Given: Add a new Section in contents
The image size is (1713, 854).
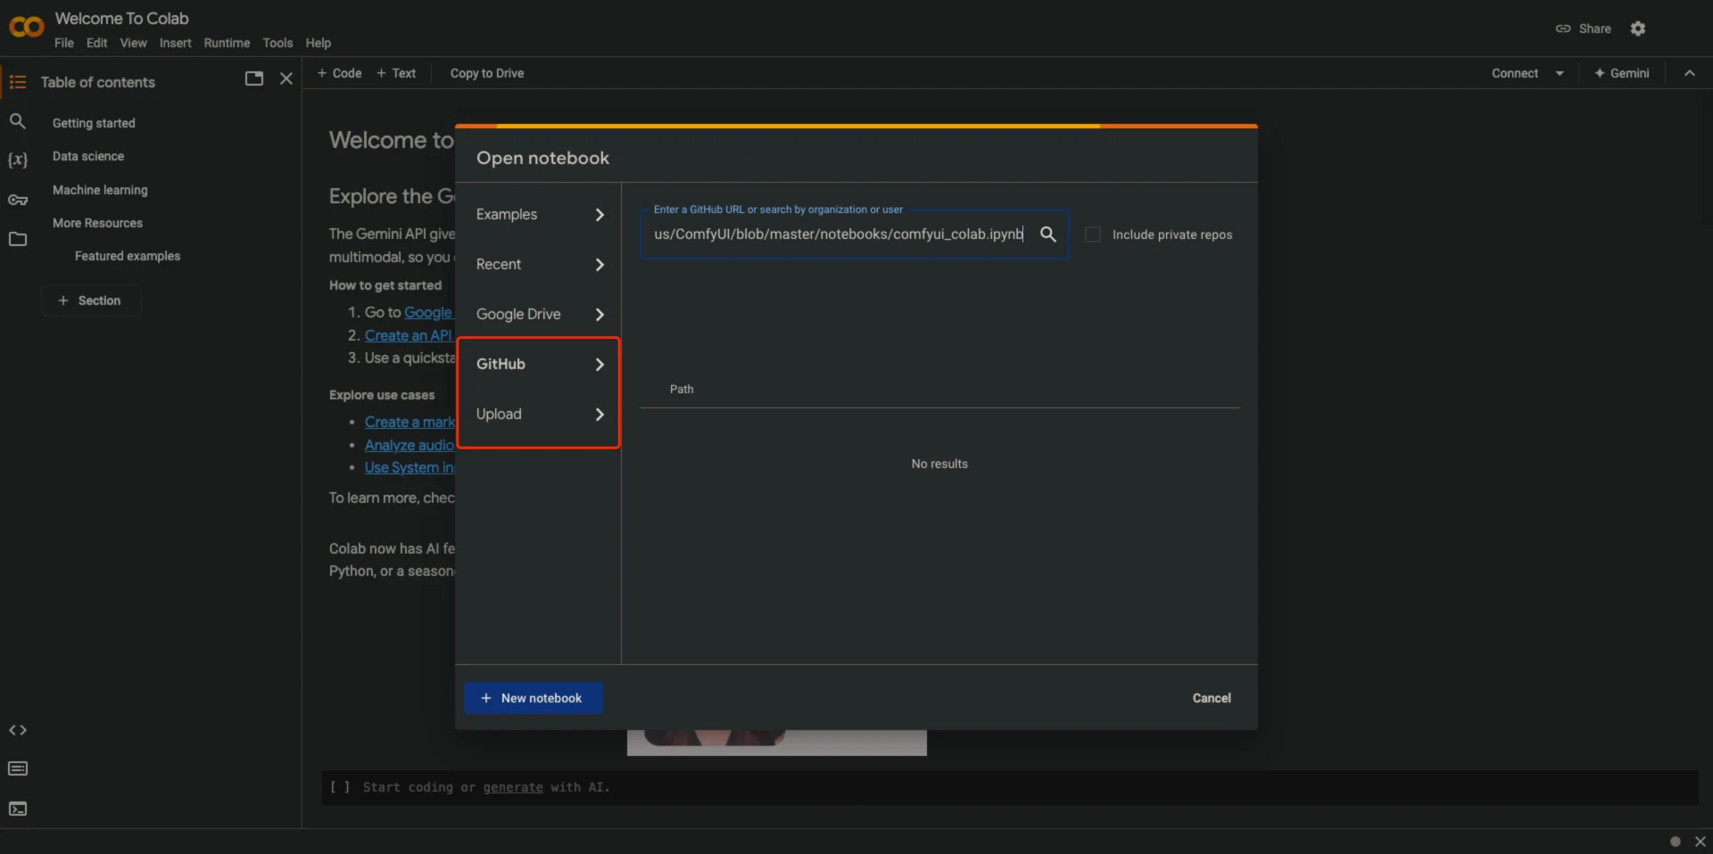Looking at the screenshot, I should tap(90, 300).
